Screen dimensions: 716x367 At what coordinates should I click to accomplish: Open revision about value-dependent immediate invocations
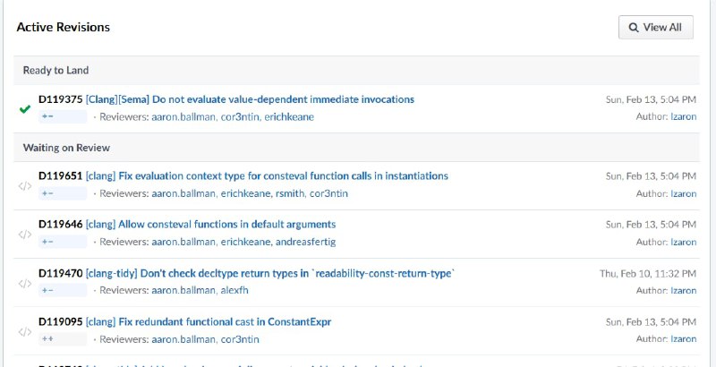250,99
